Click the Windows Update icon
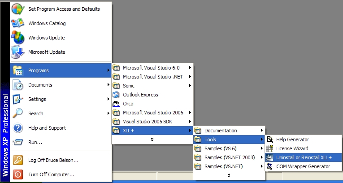The height and width of the screenshot is (183, 343). pos(18,38)
